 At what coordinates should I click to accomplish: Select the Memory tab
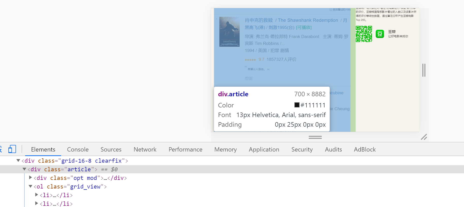[225, 149]
